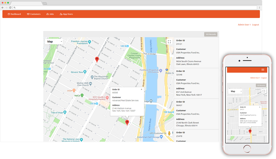This screenshot has width=276, height=159.
Task: Click the 138 Street station icon
Action: (x=173, y=112)
